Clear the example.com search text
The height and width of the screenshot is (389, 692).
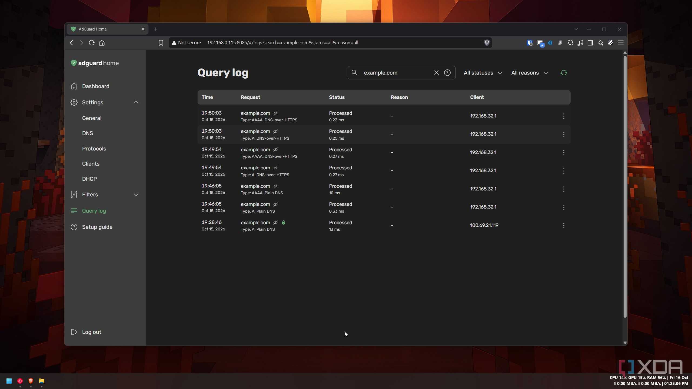(x=436, y=73)
